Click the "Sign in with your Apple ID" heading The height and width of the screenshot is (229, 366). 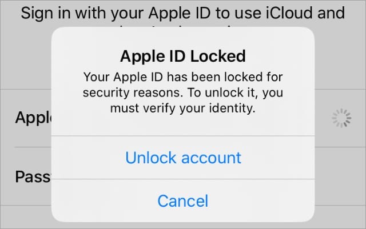(183, 13)
